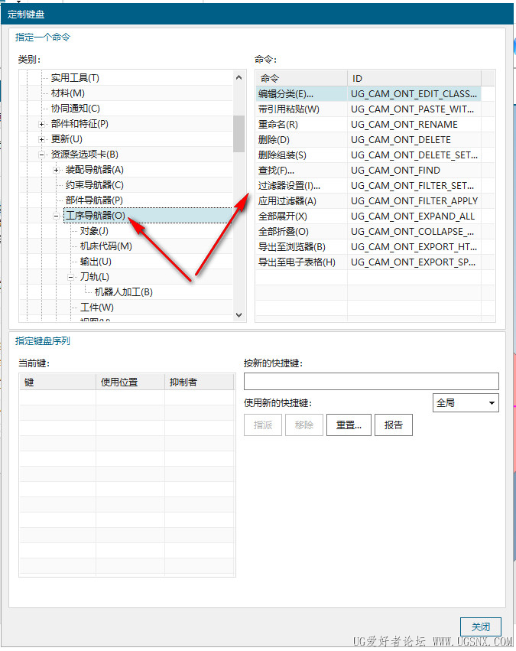Expand the 更新(U) tree node
This screenshot has height=651, width=516.
coord(41,139)
